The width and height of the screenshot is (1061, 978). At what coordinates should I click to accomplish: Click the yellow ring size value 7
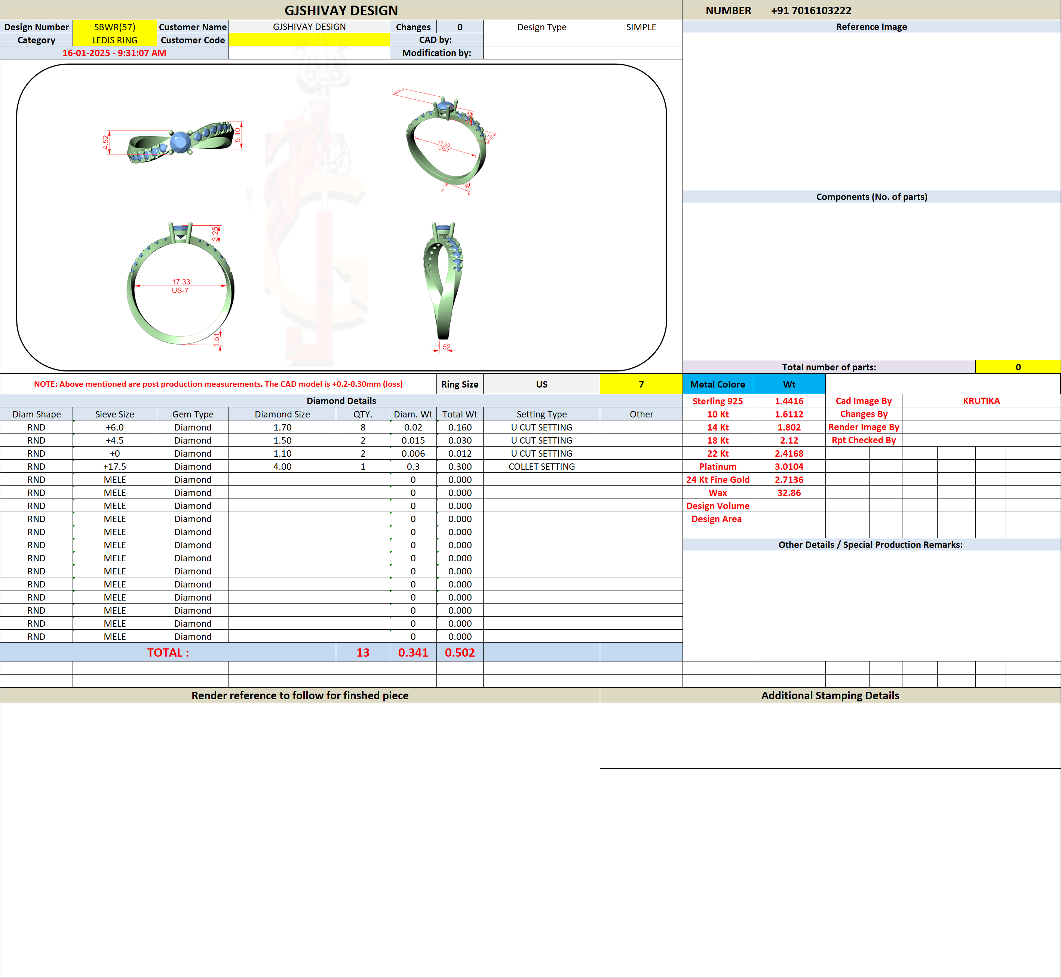641,384
